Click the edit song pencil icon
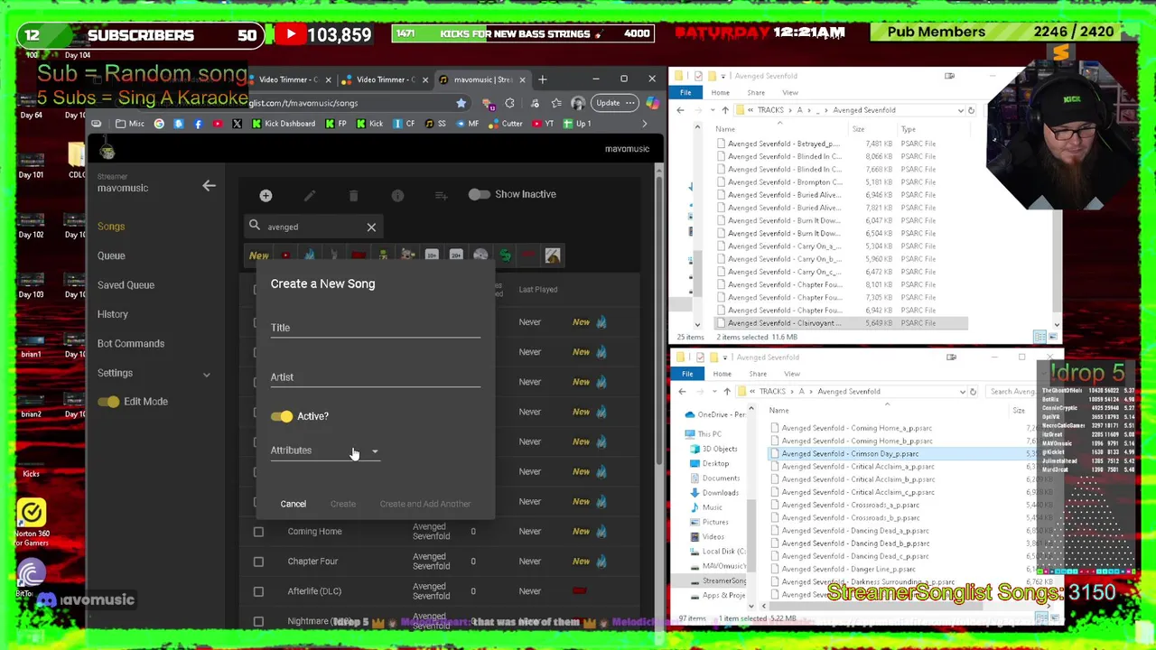This screenshot has height=650, width=1156. click(x=310, y=195)
